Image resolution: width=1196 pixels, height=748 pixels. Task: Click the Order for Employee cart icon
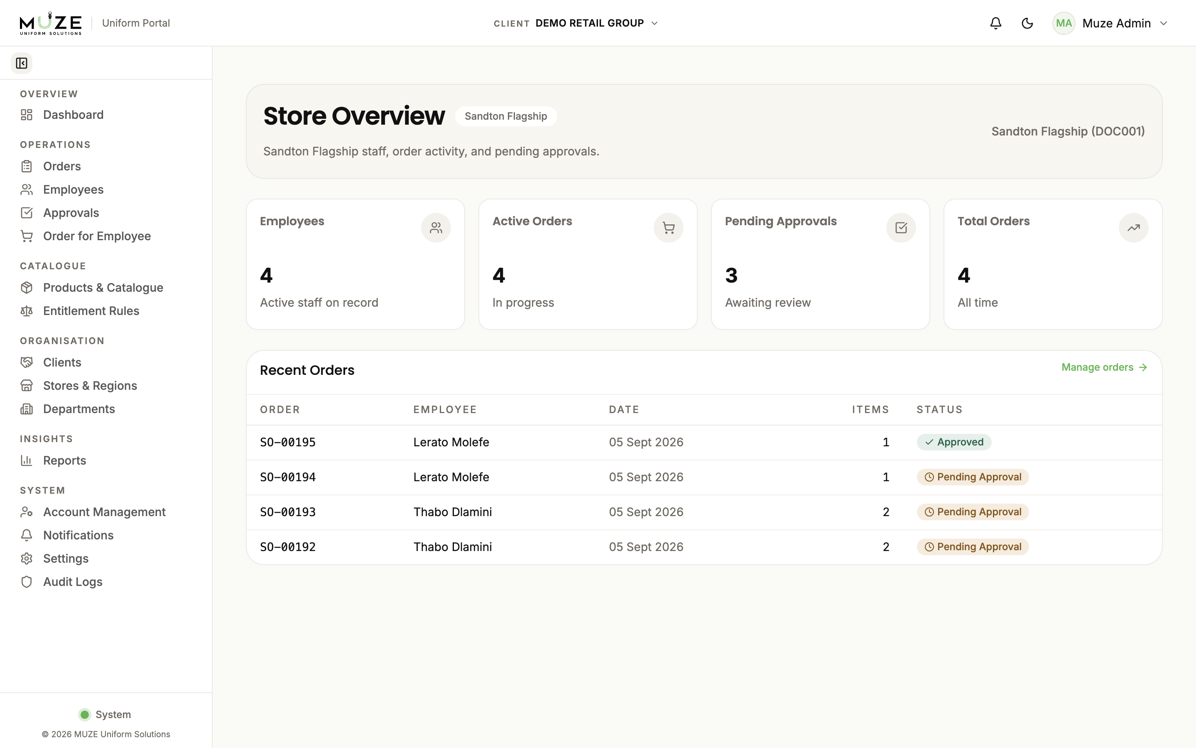[27, 236]
